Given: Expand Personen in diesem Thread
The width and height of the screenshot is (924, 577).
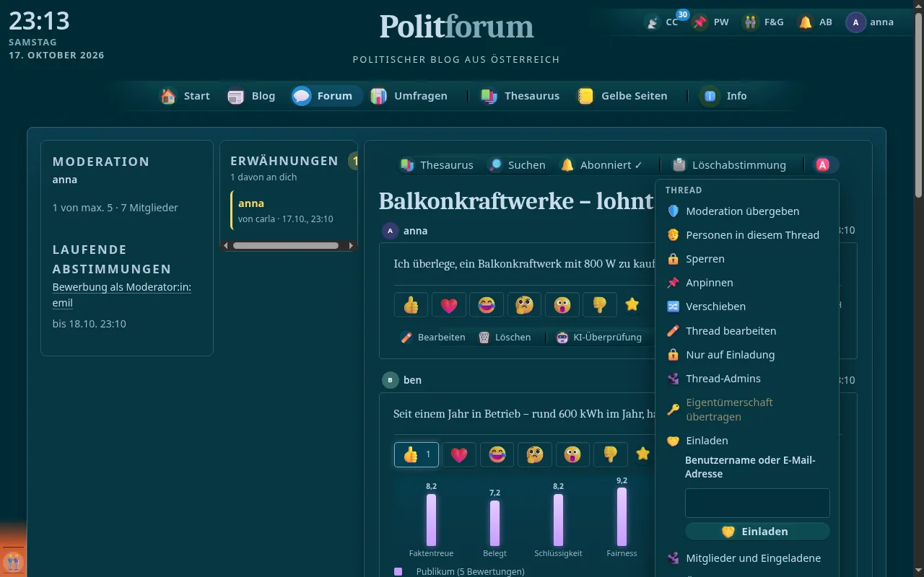Looking at the screenshot, I should click(x=747, y=235).
